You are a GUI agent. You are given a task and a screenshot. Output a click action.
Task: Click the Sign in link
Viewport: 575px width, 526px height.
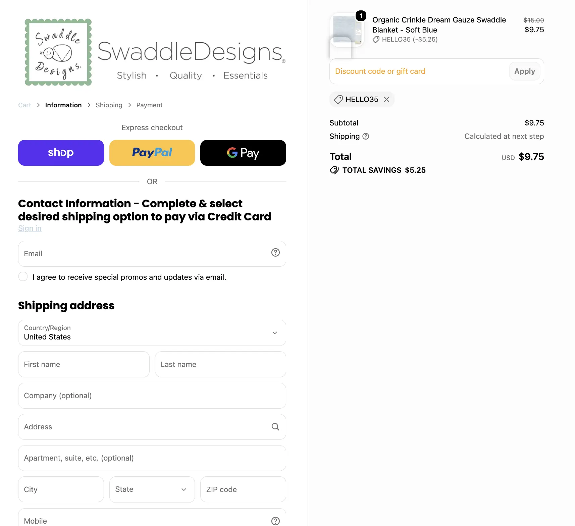coord(30,228)
